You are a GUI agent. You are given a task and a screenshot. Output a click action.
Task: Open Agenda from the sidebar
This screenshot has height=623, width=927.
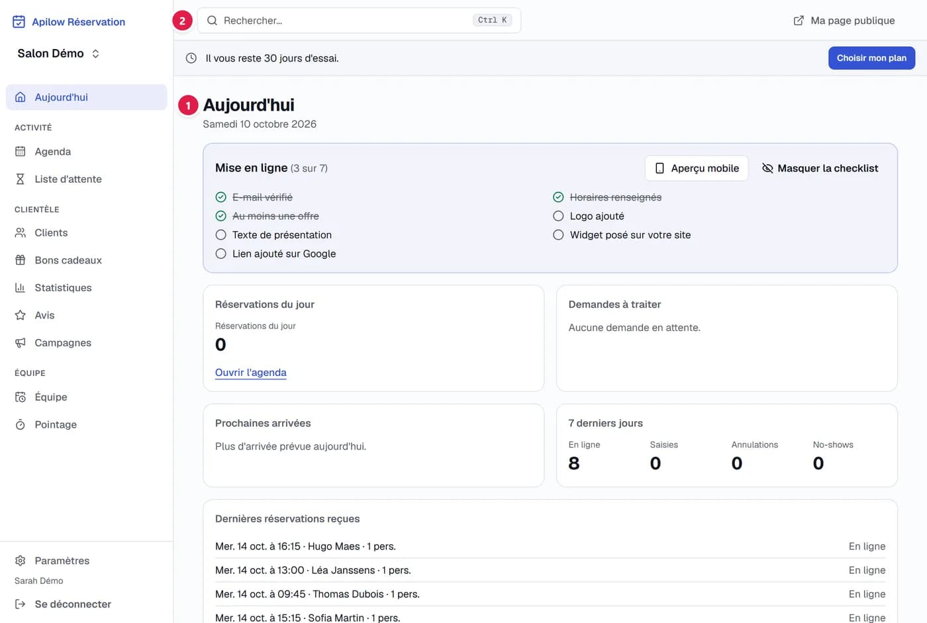tap(86, 152)
